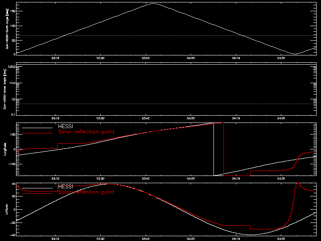The width and height of the screenshot is (321, 241).
Task: Click the '100' tick on the Longitude axis
Action: [x=13, y=134]
